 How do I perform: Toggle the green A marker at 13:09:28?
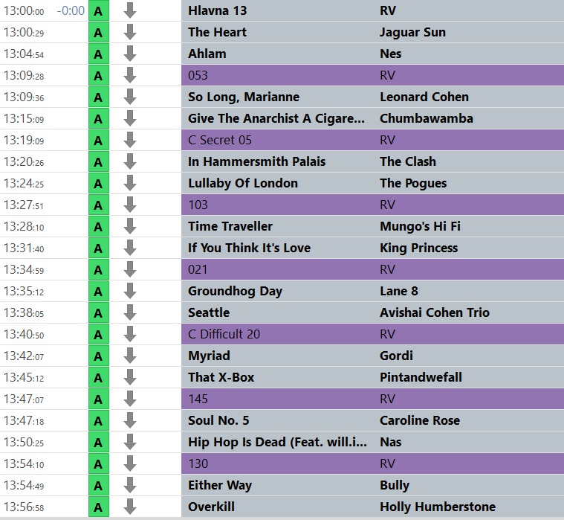(x=99, y=76)
